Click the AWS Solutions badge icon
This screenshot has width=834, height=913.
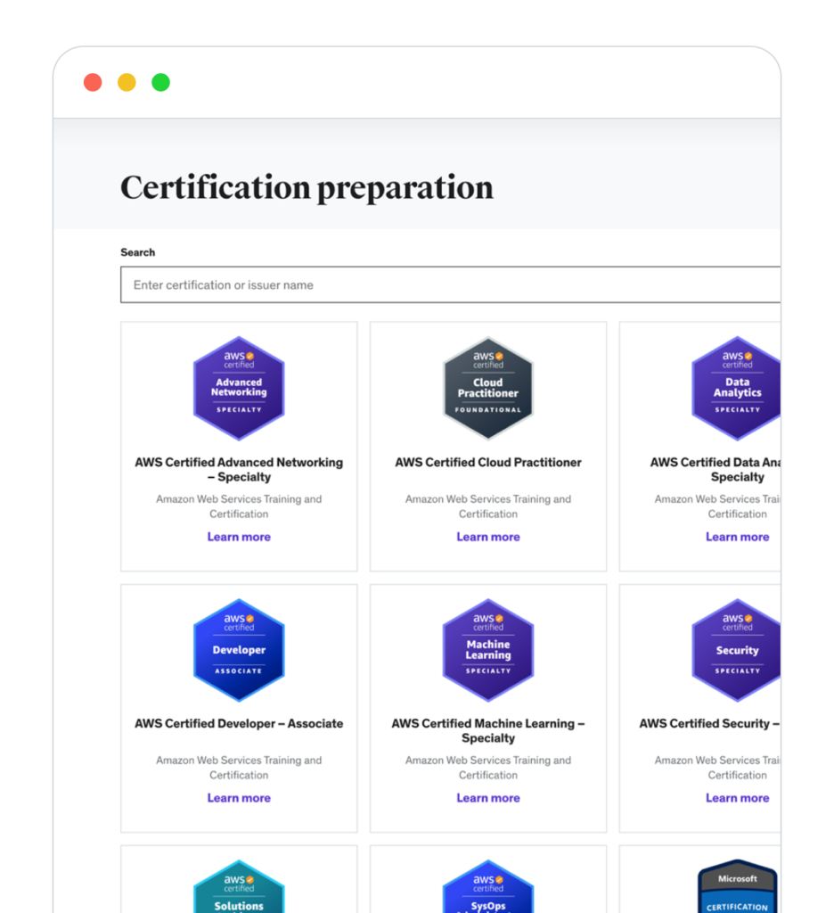239,887
